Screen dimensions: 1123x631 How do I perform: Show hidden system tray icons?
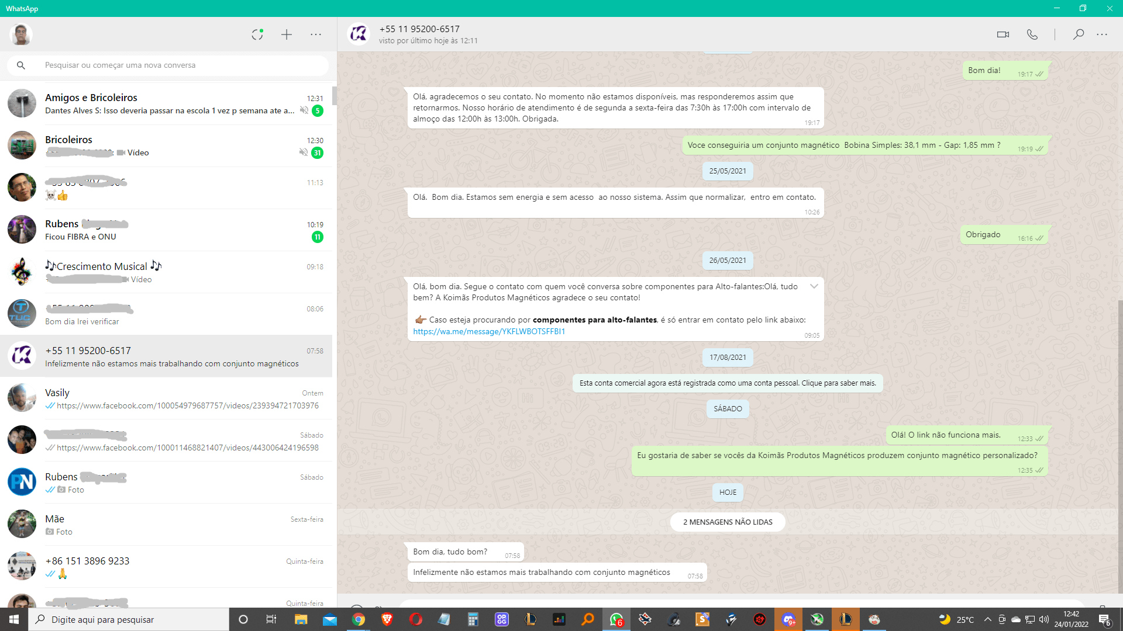(x=988, y=619)
